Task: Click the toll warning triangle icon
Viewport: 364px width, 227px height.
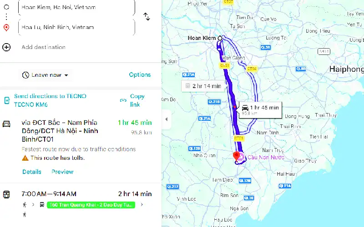Action: (x=25, y=158)
